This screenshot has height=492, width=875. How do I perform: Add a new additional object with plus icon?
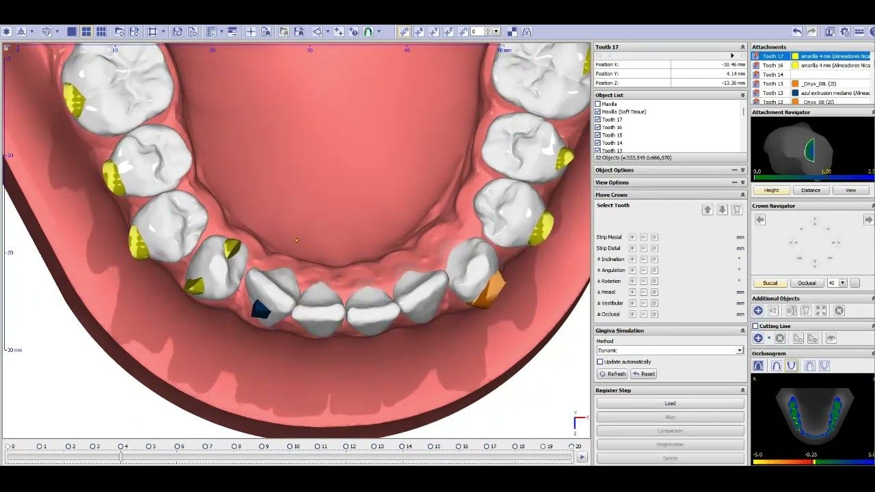(x=758, y=311)
